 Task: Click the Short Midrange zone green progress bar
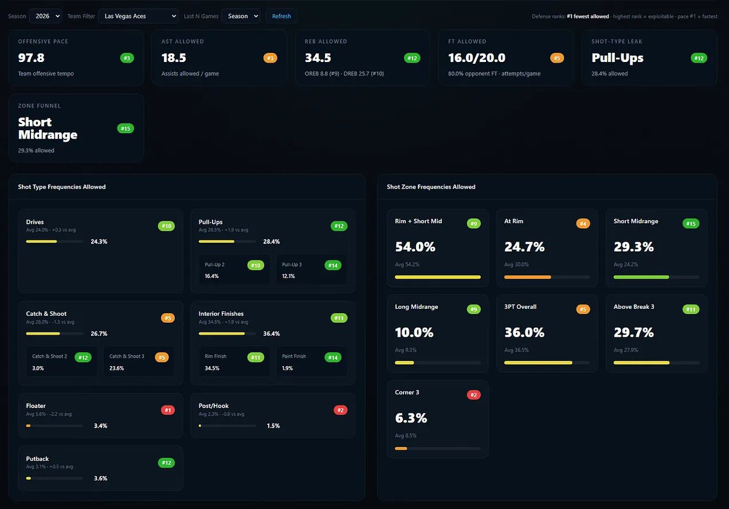point(656,277)
